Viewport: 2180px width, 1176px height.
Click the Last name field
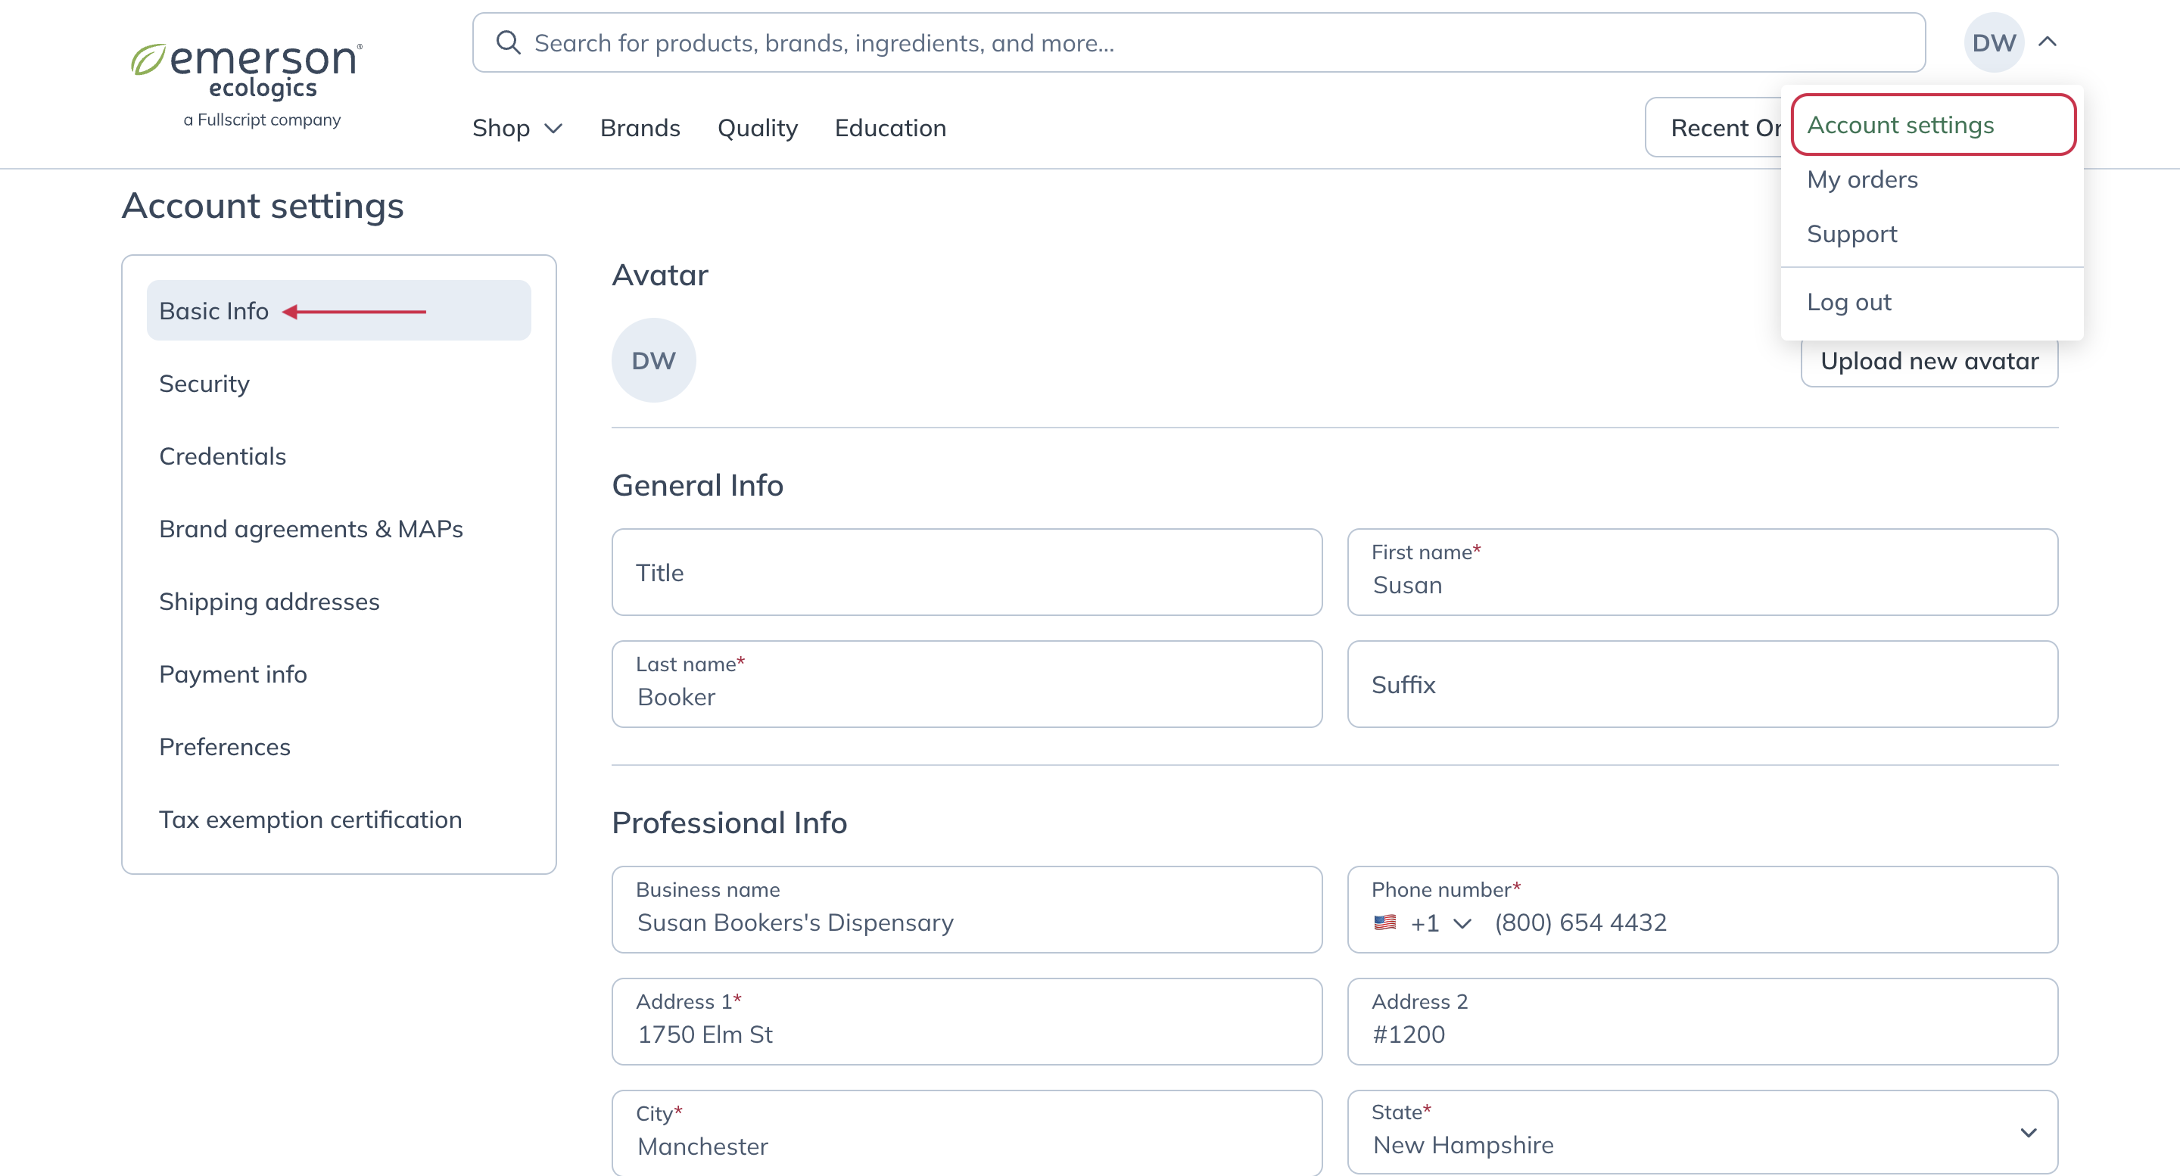click(x=967, y=683)
